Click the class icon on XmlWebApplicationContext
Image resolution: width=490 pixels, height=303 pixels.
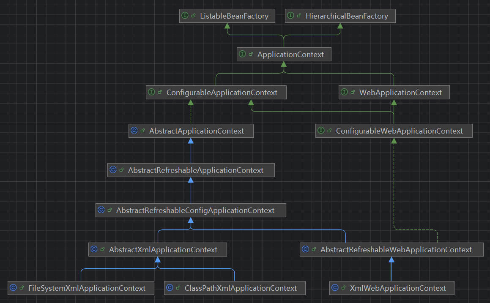click(335, 288)
